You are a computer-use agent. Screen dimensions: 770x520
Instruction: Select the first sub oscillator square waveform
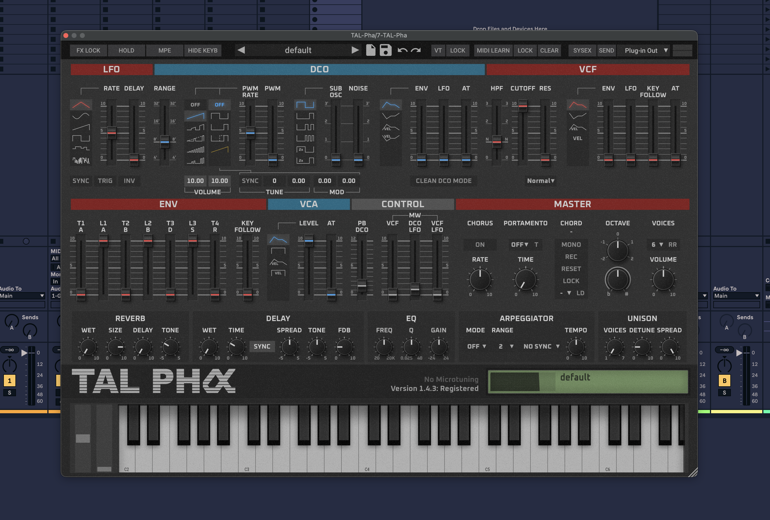305,105
